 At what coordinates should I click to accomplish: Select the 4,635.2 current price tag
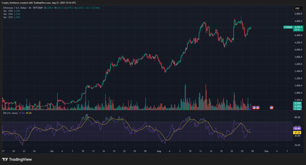click(x=298, y=27)
